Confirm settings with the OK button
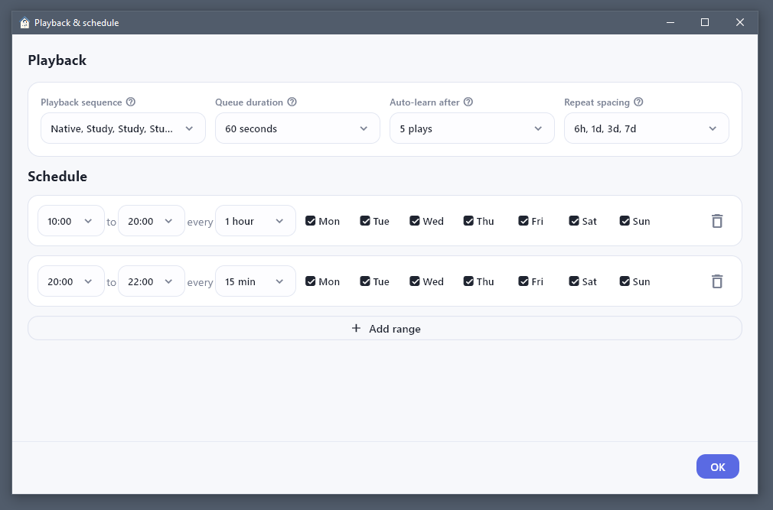Image resolution: width=773 pixels, height=510 pixels. (x=718, y=466)
